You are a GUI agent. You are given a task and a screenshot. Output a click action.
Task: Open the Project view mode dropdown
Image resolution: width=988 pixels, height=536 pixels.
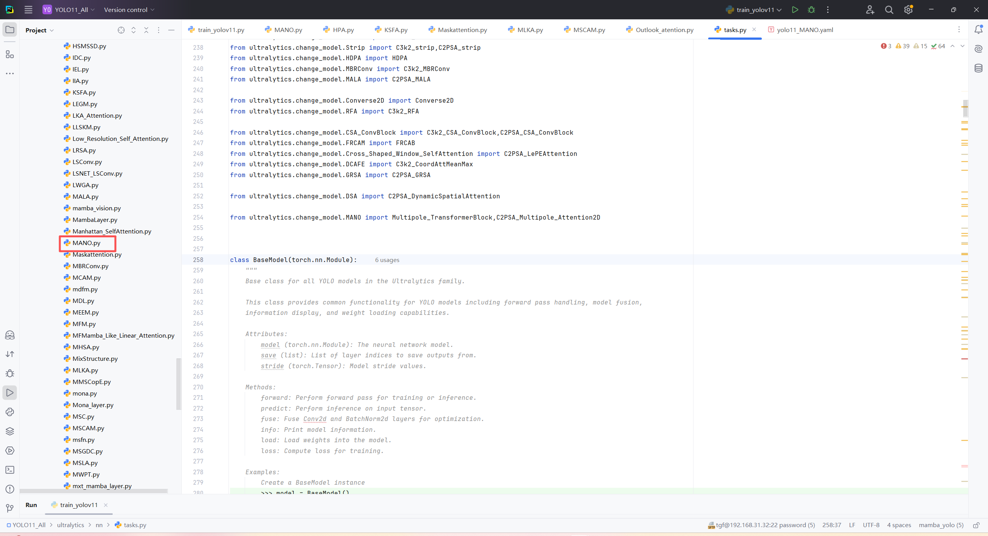(x=40, y=30)
